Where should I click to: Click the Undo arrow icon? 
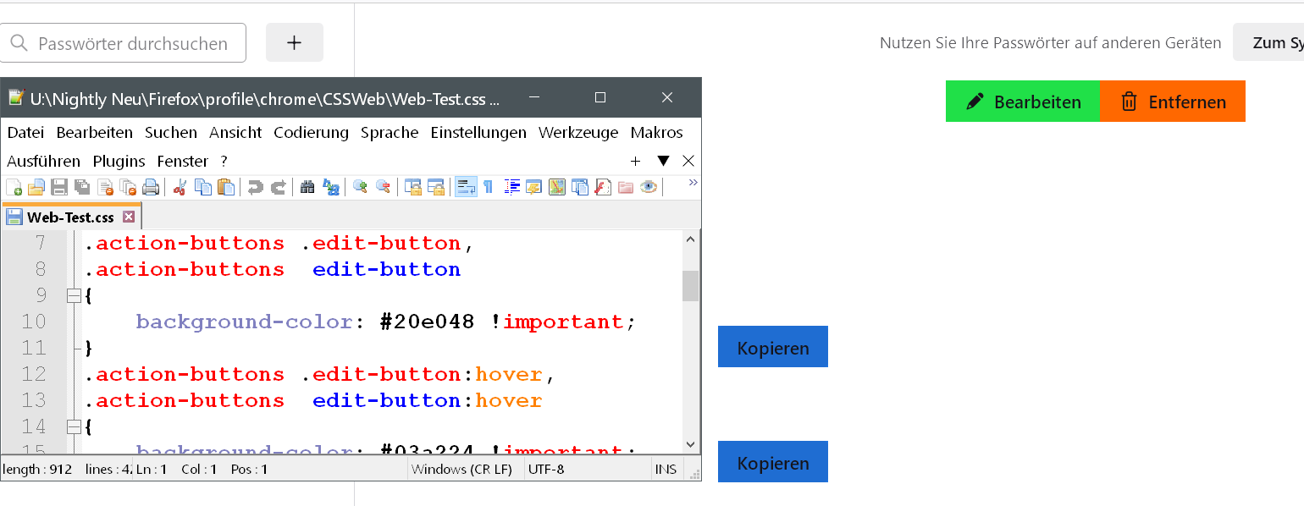click(x=255, y=187)
